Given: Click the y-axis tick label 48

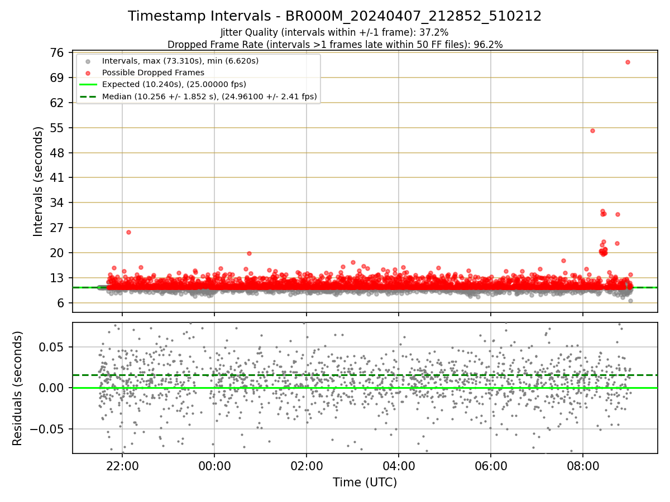Looking at the screenshot, I should pos(56,153).
